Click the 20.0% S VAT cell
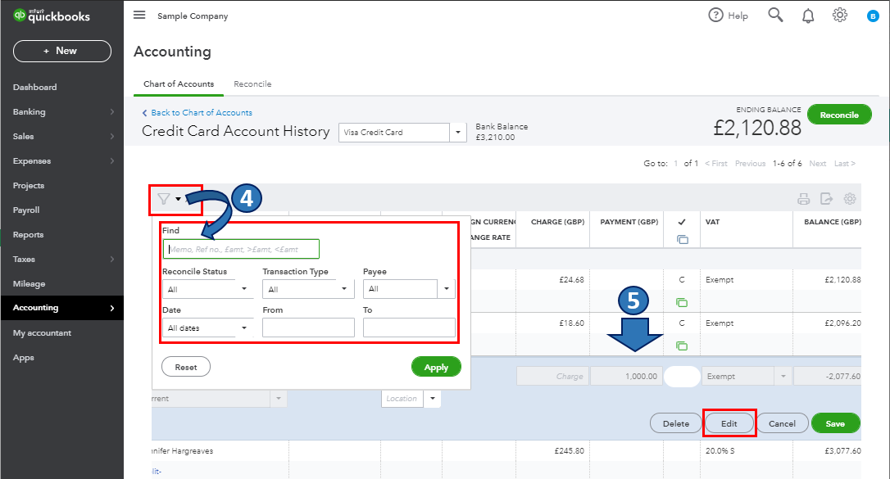 [720, 450]
